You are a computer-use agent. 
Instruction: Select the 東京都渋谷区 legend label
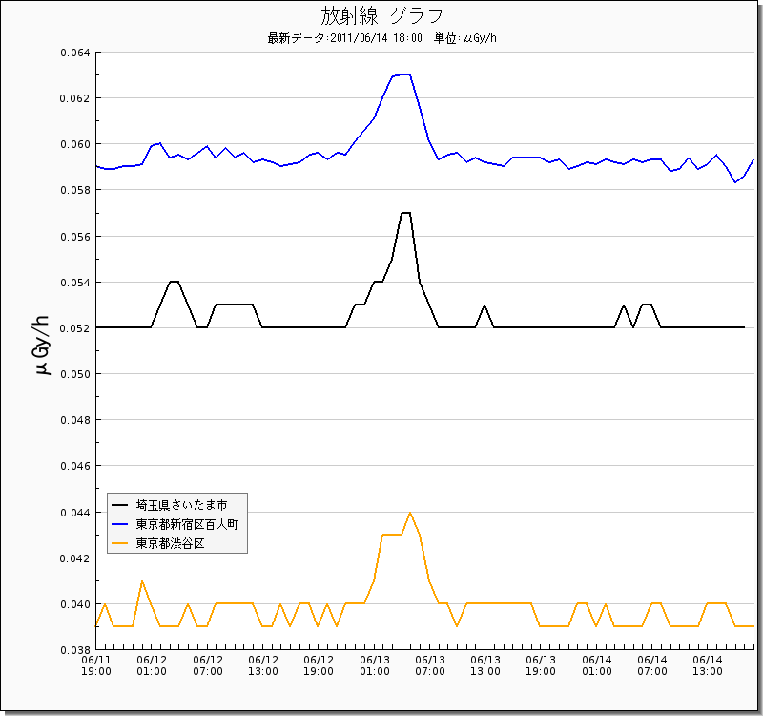(170, 543)
